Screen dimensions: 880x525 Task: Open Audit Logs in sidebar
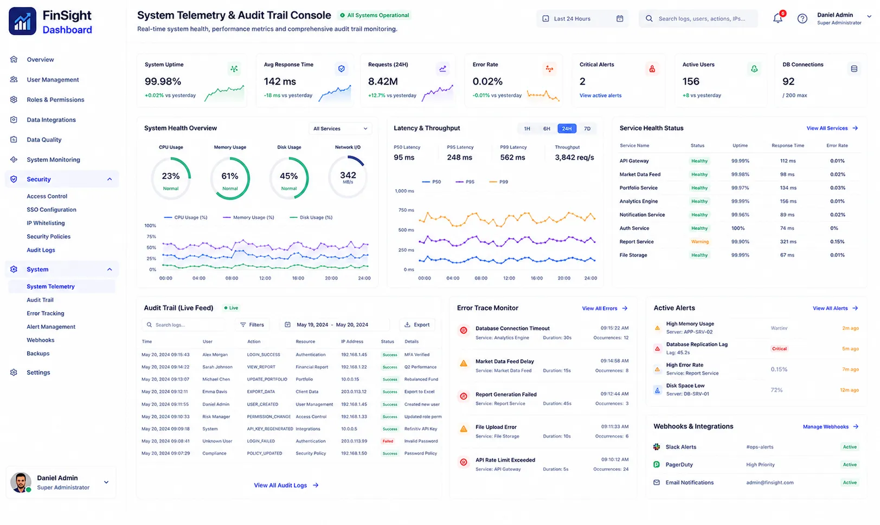41,250
